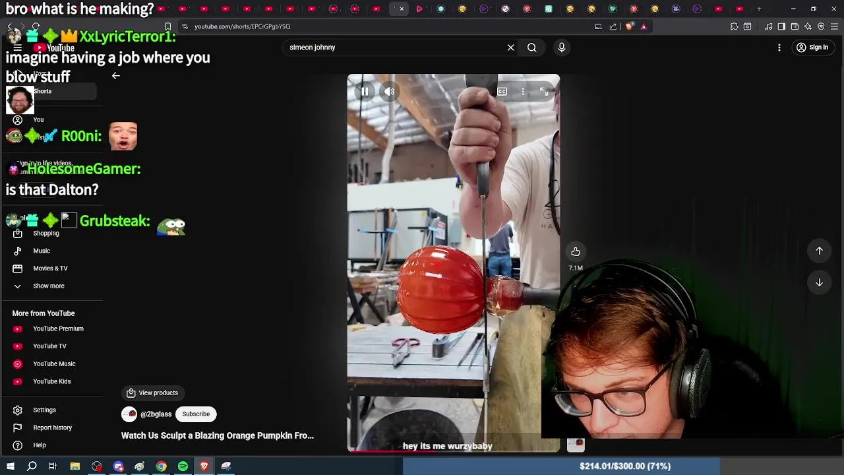The image size is (844, 475).
Task: Open Task View on the taskbar
Action: click(x=53, y=466)
